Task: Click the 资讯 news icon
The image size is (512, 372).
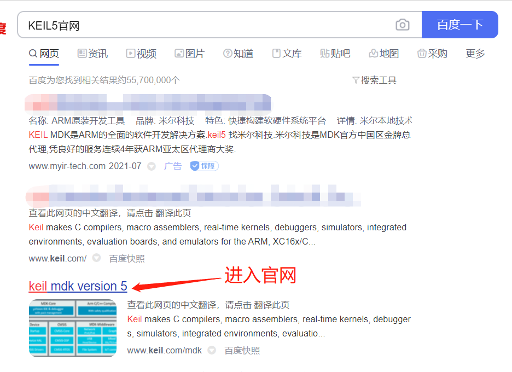Action: 82,53
